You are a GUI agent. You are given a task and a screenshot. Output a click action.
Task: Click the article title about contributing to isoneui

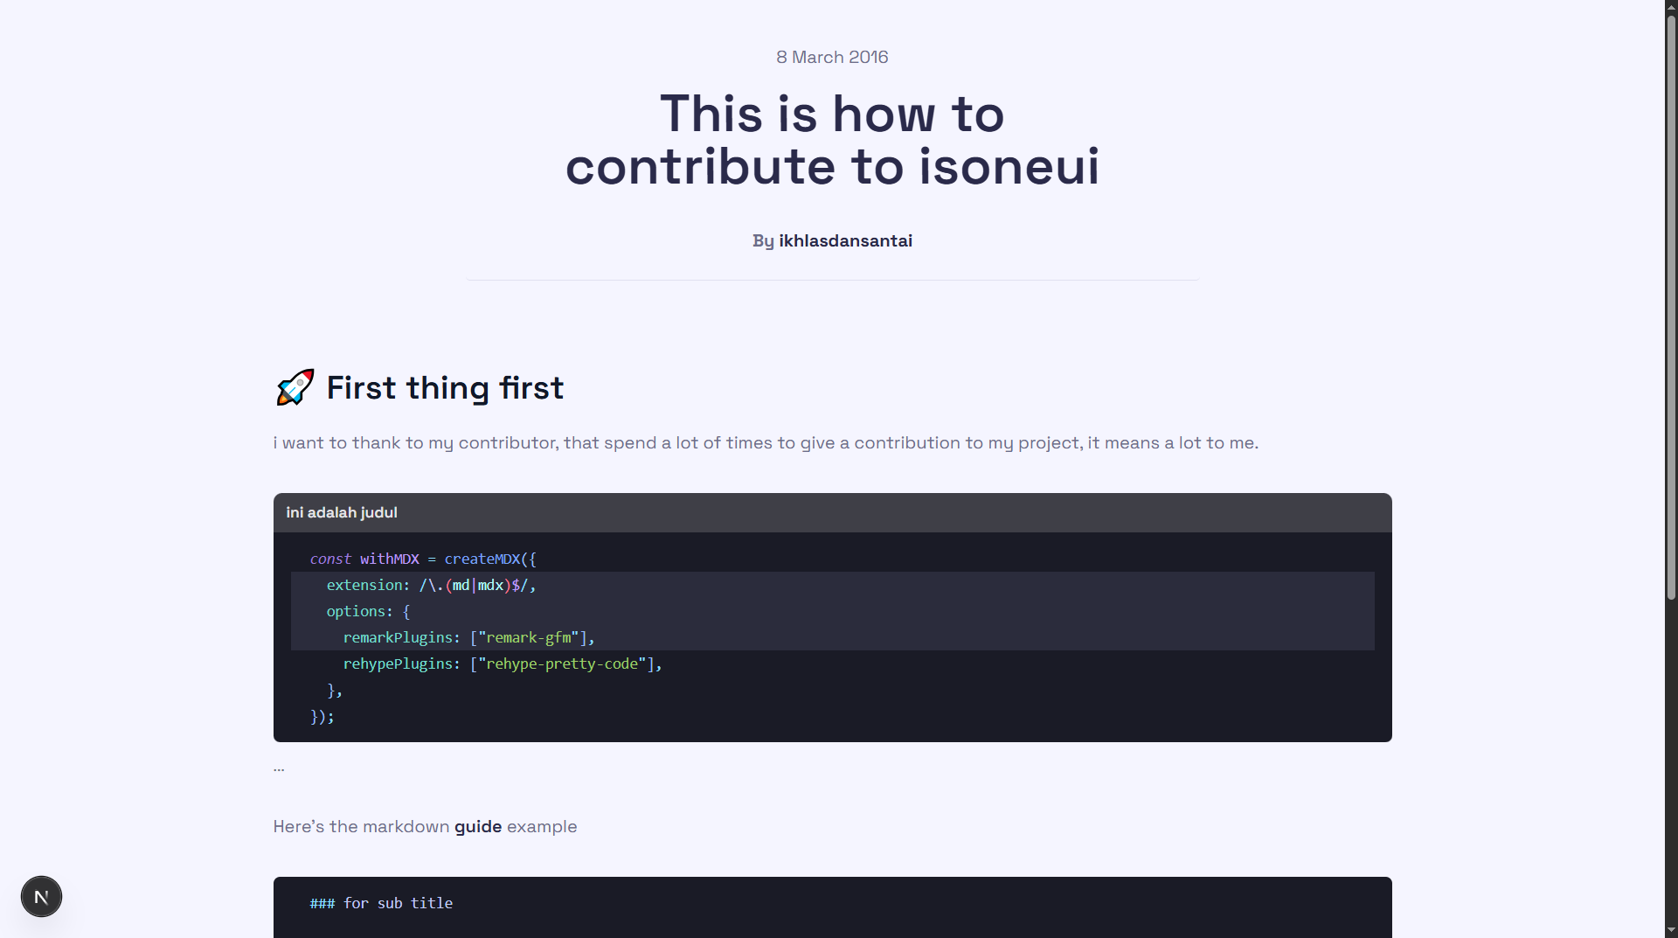pos(832,140)
